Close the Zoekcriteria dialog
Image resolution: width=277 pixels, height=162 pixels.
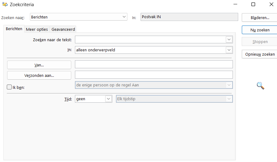click(271, 5)
